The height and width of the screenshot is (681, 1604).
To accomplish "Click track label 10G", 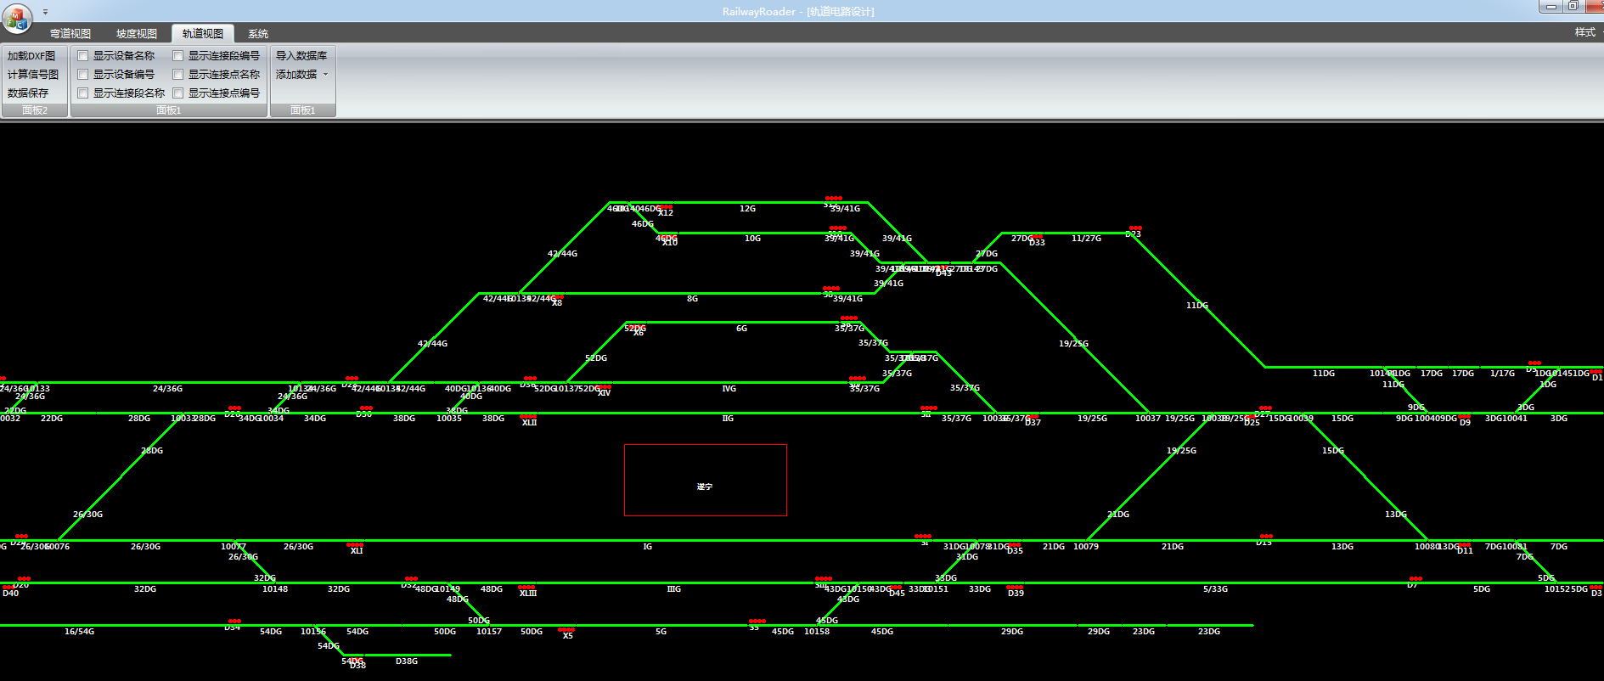I will pos(752,239).
